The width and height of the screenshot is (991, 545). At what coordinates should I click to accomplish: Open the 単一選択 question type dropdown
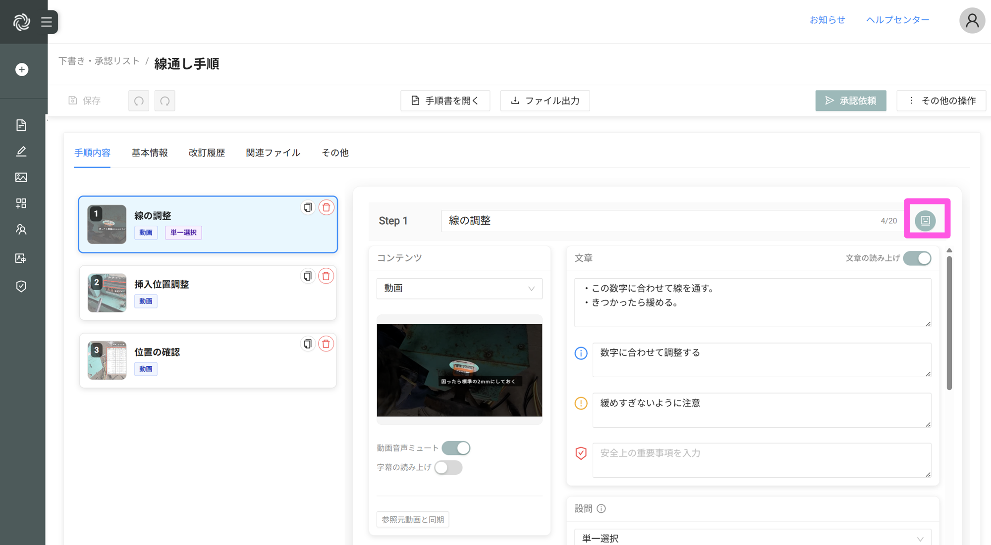[x=752, y=538]
